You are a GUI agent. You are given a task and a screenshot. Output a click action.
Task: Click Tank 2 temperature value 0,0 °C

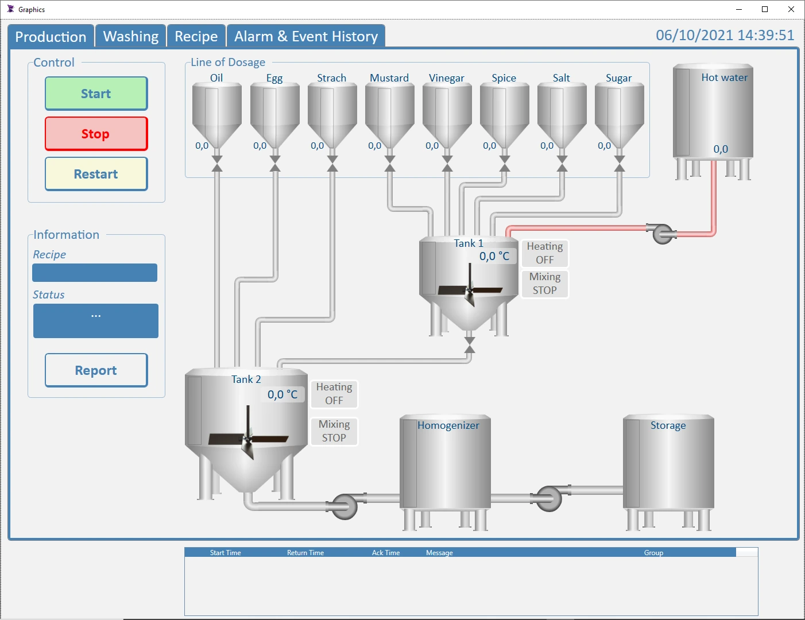click(x=282, y=394)
